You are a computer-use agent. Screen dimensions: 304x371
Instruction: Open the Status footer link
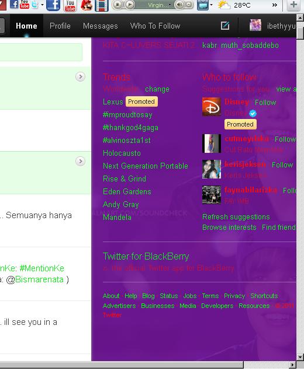coord(168,296)
